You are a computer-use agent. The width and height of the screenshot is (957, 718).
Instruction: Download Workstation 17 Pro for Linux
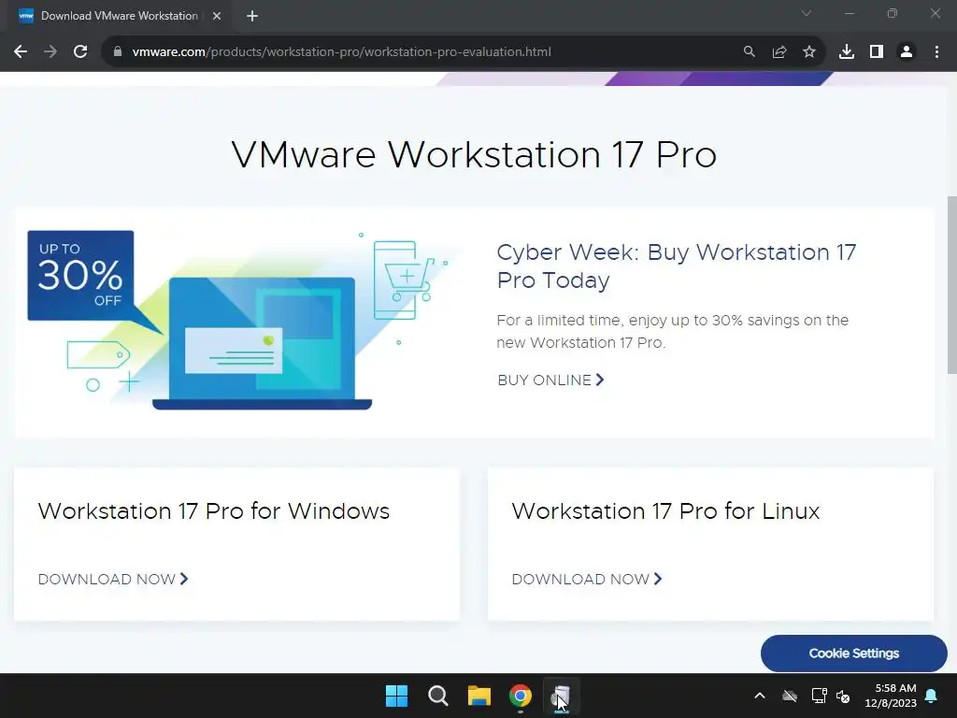587,579
